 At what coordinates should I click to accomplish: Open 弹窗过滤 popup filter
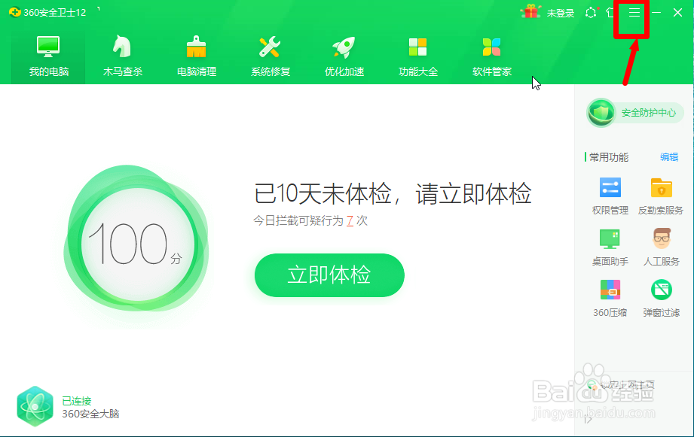tap(662, 299)
